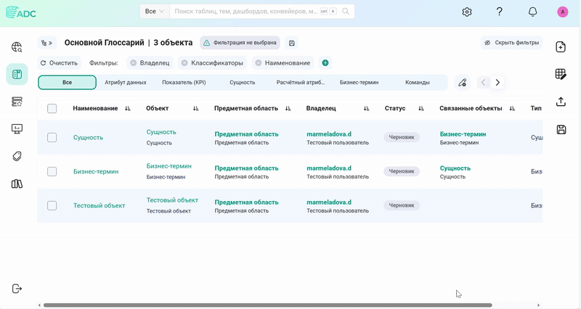Click Скрыть фильтры toggle
Image resolution: width=581 pixels, height=309 pixels.
pyautogui.click(x=512, y=43)
